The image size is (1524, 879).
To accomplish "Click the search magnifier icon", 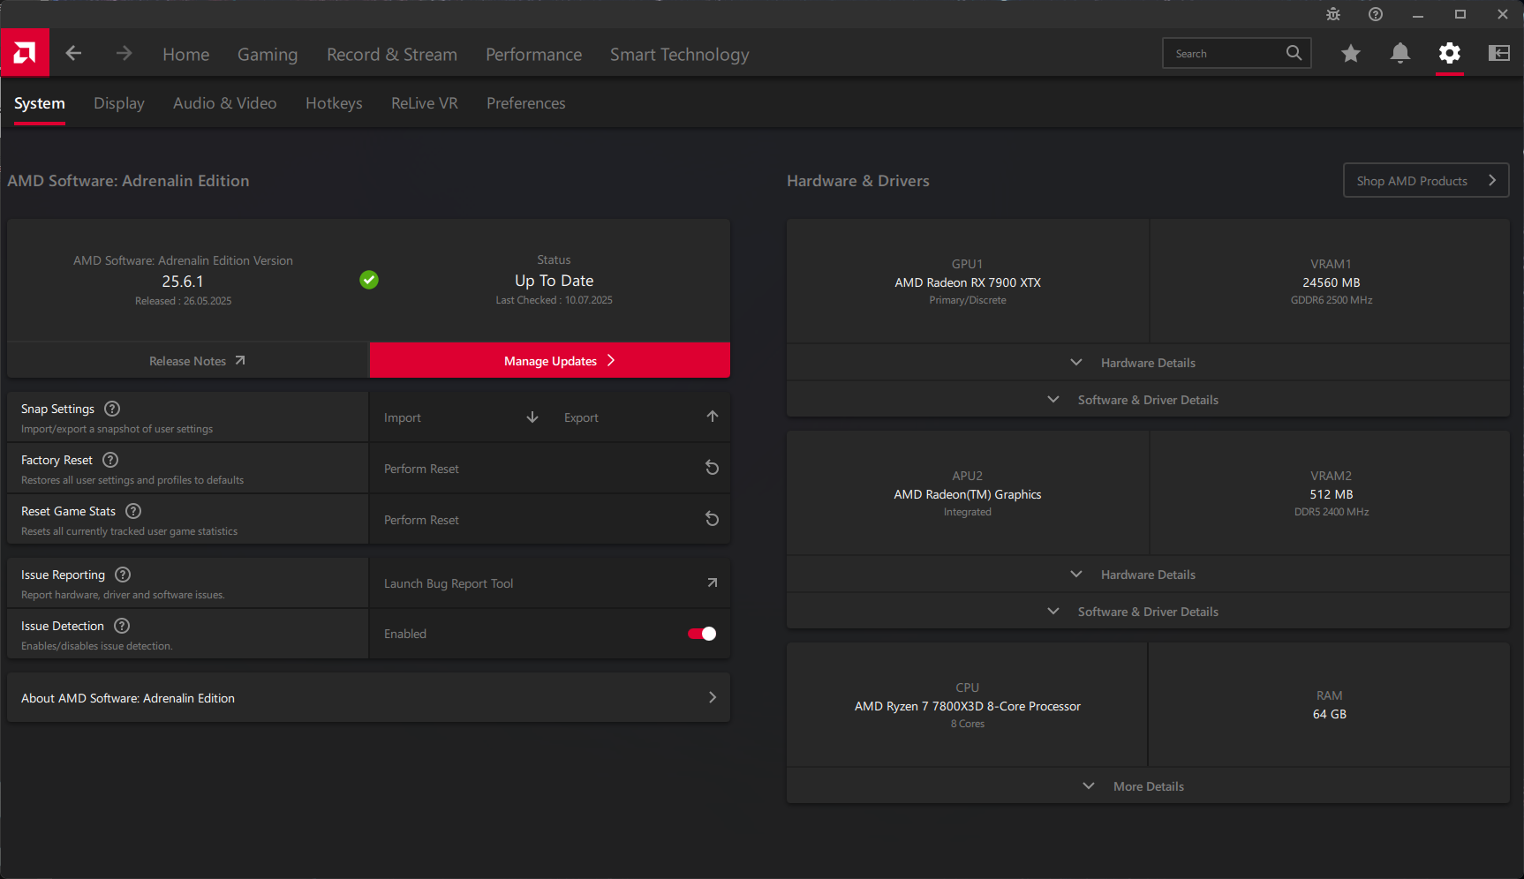I will (x=1294, y=53).
